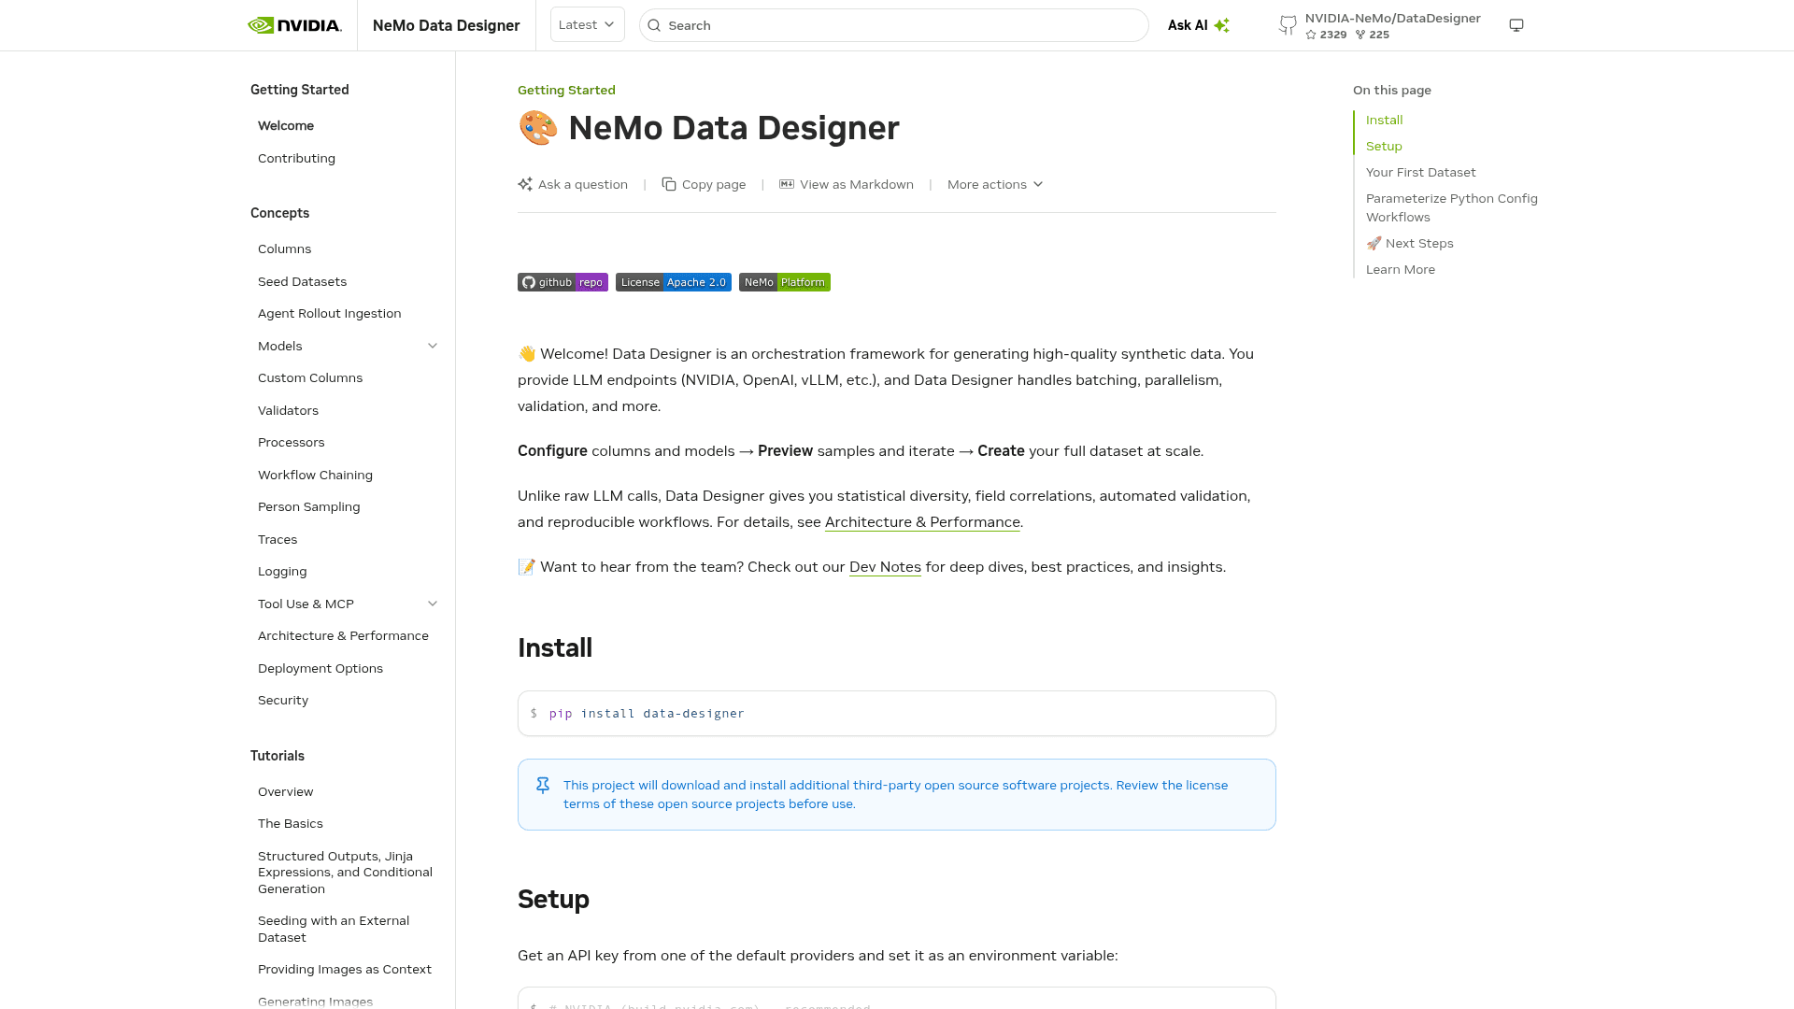1794x1009 pixels.
Task: Toggle the theme monitor icon
Action: (x=1516, y=25)
